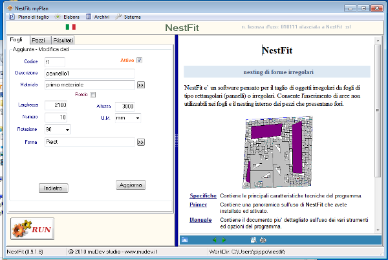Viewport: 388px width, 260px height.
Task: Click the blue vertical panel splitter
Action: (177, 141)
